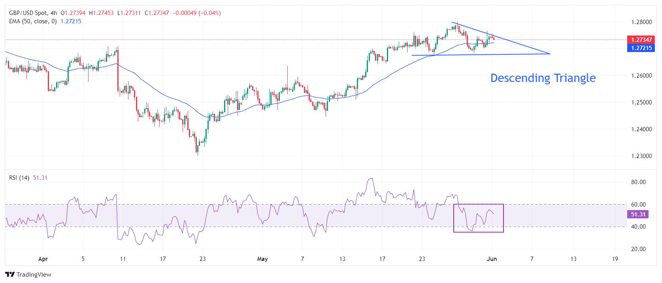Click the EMA (50, close, 0) legend

pos(33,21)
